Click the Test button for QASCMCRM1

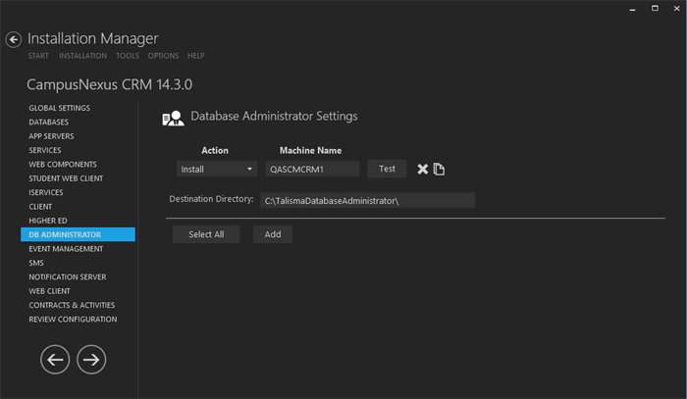pos(387,169)
